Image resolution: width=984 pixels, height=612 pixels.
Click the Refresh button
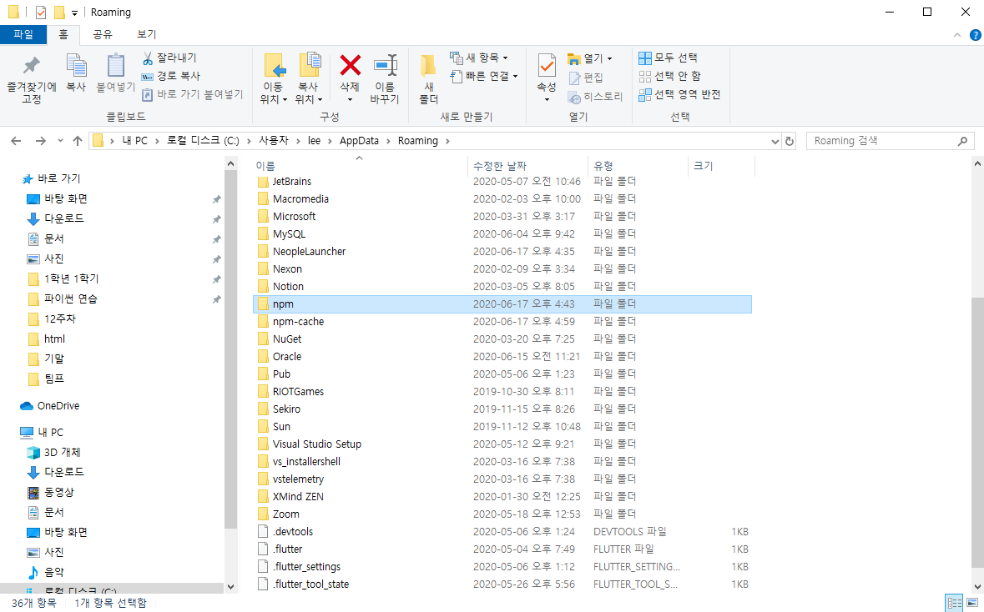coord(790,141)
